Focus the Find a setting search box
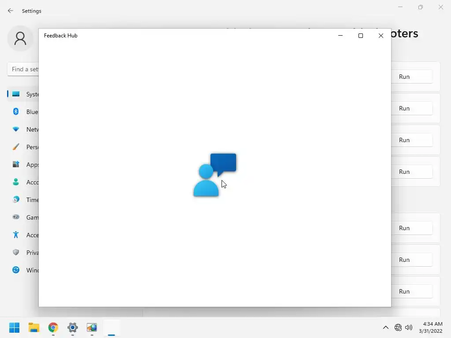451x338 pixels. click(x=23, y=69)
